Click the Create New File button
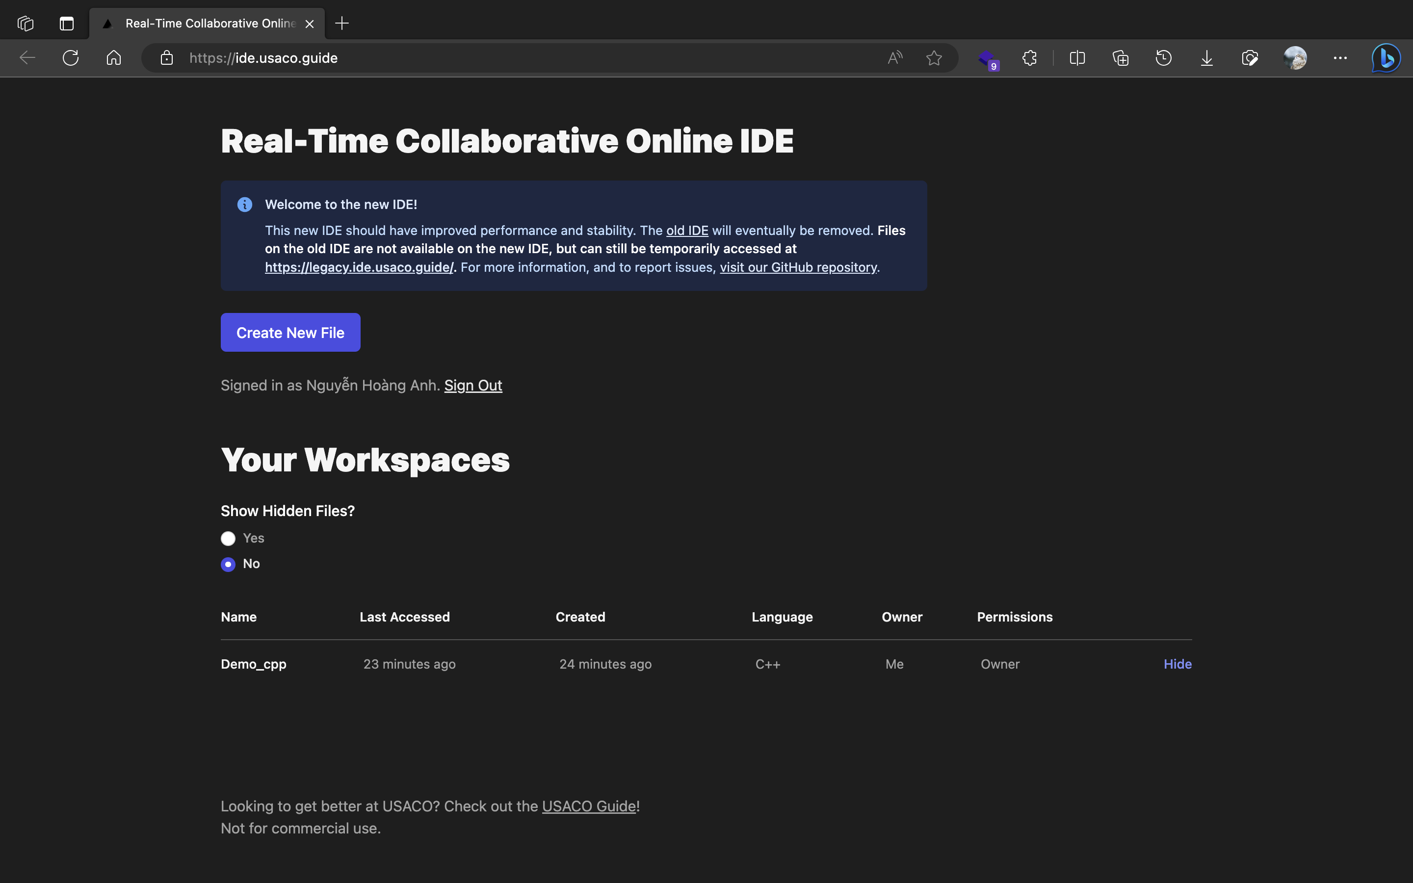 [290, 332]
